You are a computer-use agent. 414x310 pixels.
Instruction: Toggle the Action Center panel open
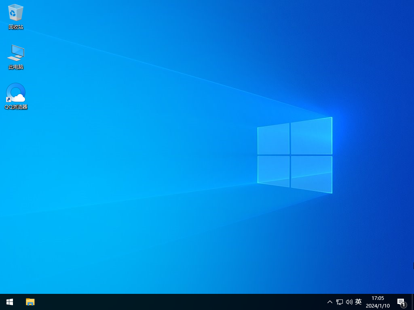401,302
